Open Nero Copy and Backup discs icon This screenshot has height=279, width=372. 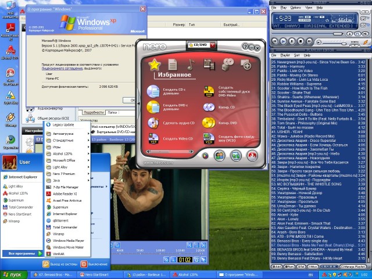tap(227, 65)
